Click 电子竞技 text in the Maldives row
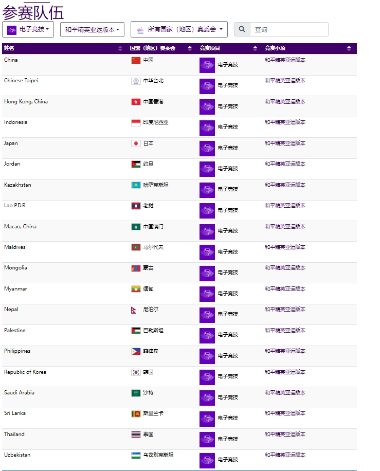This screenshot has height=471, width=380. tap(228, 252)
